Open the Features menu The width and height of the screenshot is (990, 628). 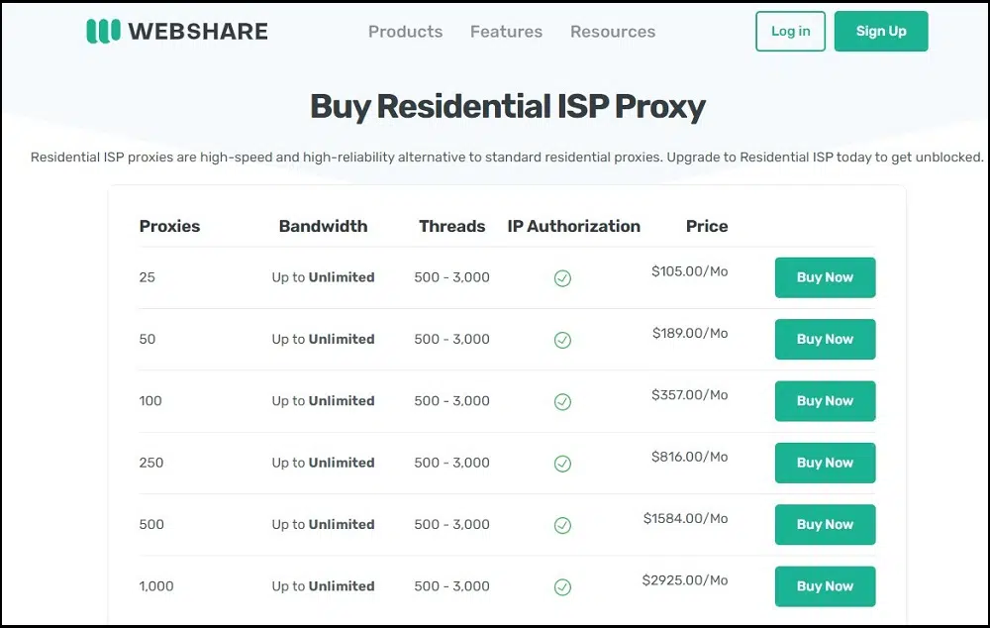[506, 32]
